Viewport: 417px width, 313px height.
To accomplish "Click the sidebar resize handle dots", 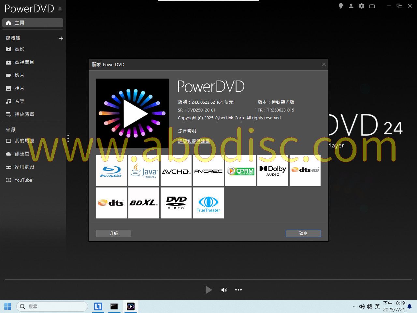I will click(68, 138).
